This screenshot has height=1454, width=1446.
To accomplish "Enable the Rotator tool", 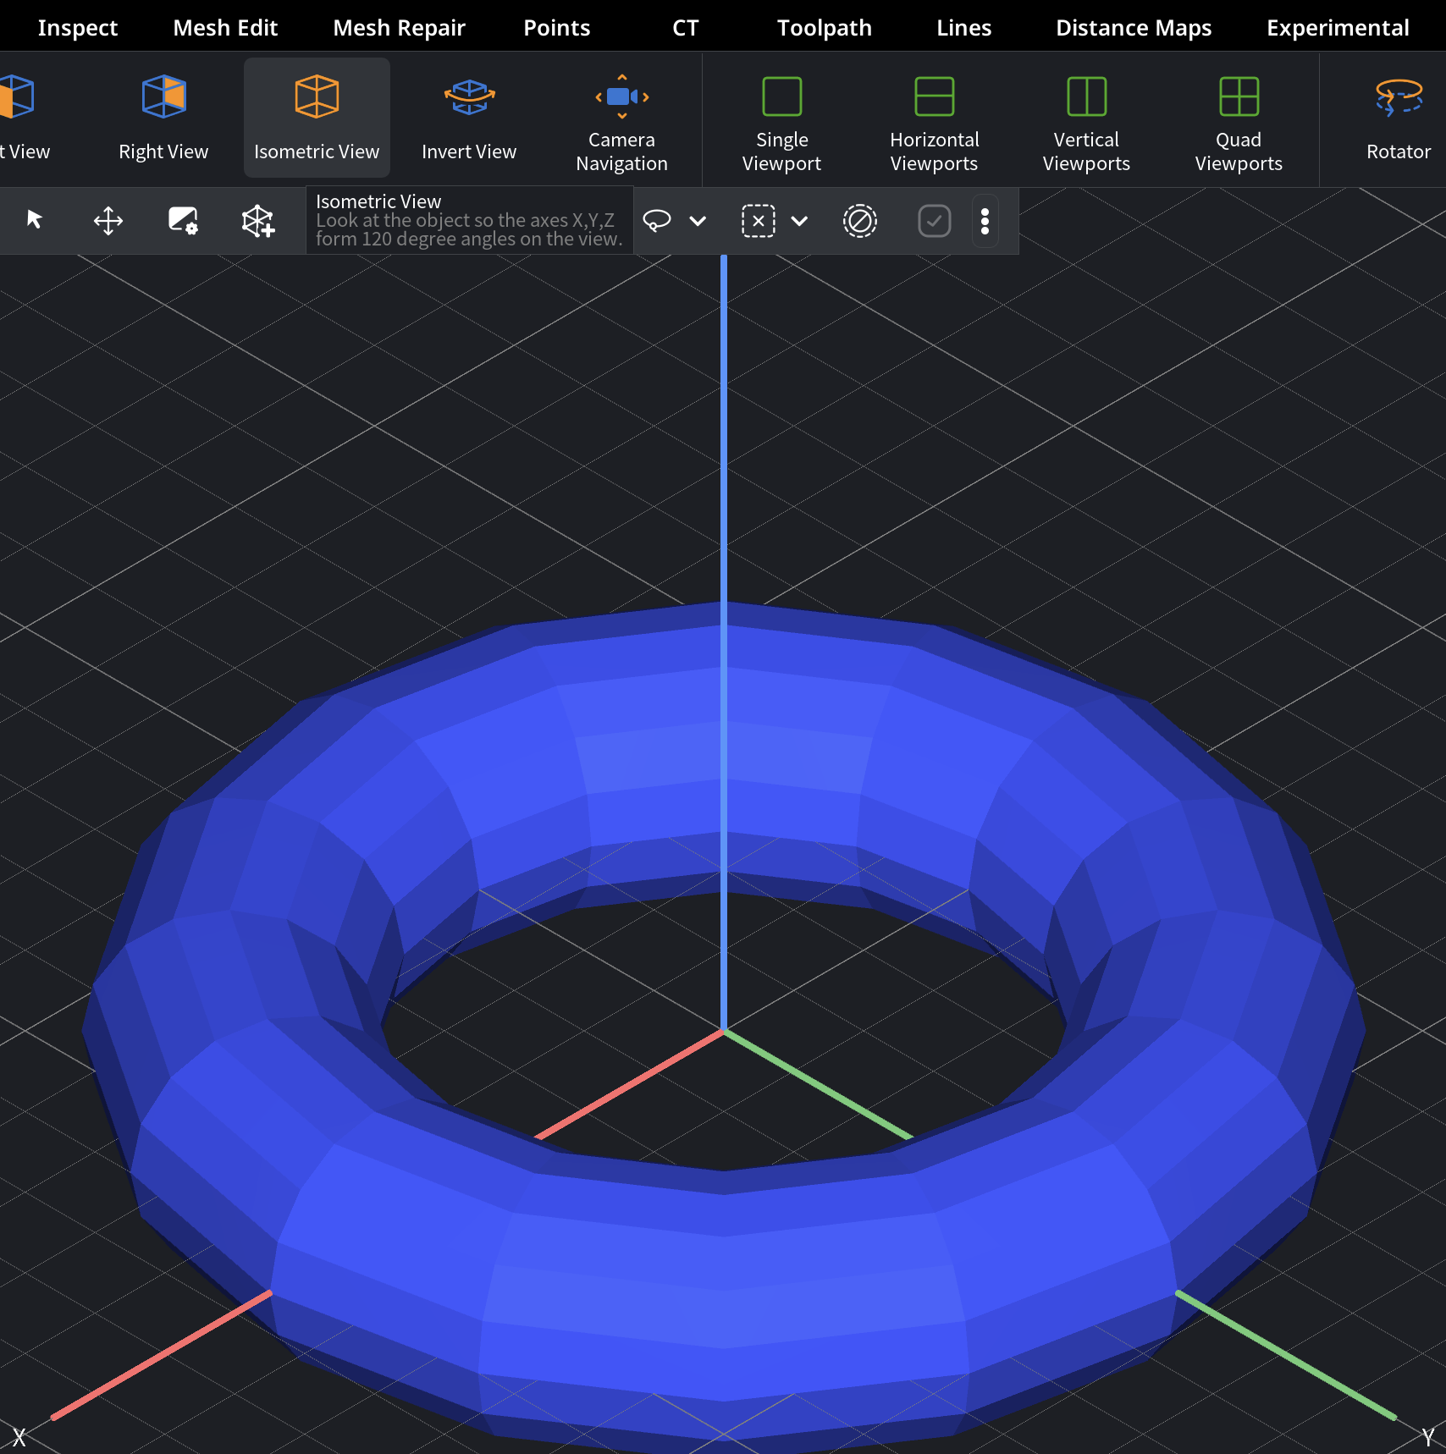I will coord(1397,118).
